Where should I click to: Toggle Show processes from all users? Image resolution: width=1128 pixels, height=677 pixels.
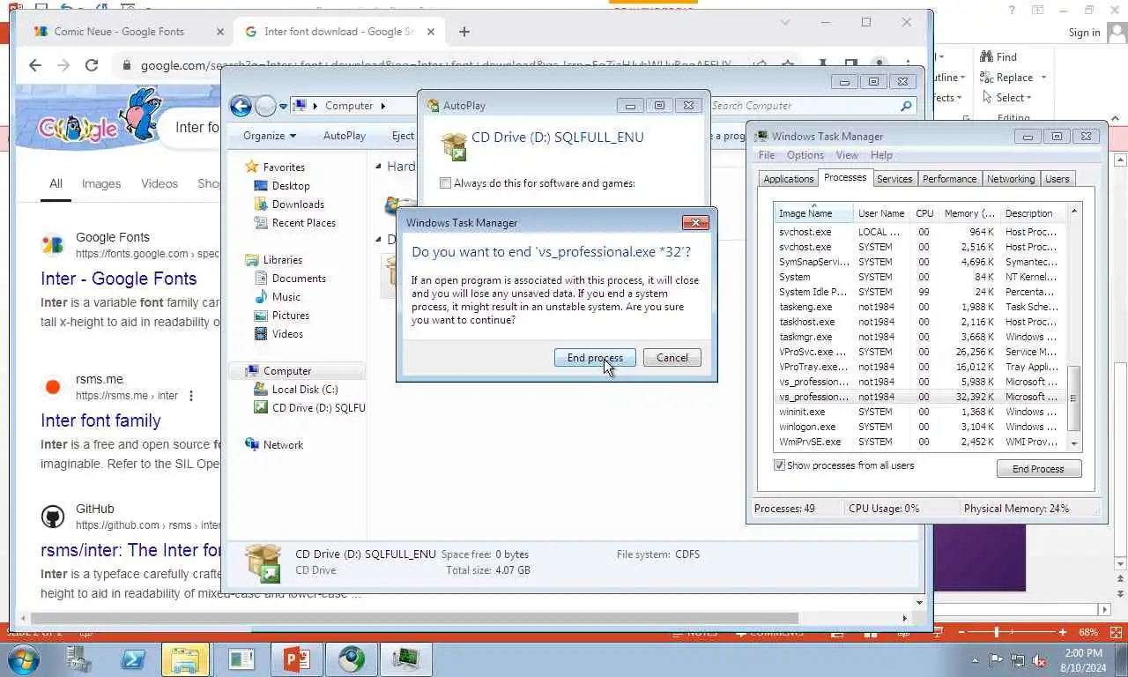[x=779, y=465]
